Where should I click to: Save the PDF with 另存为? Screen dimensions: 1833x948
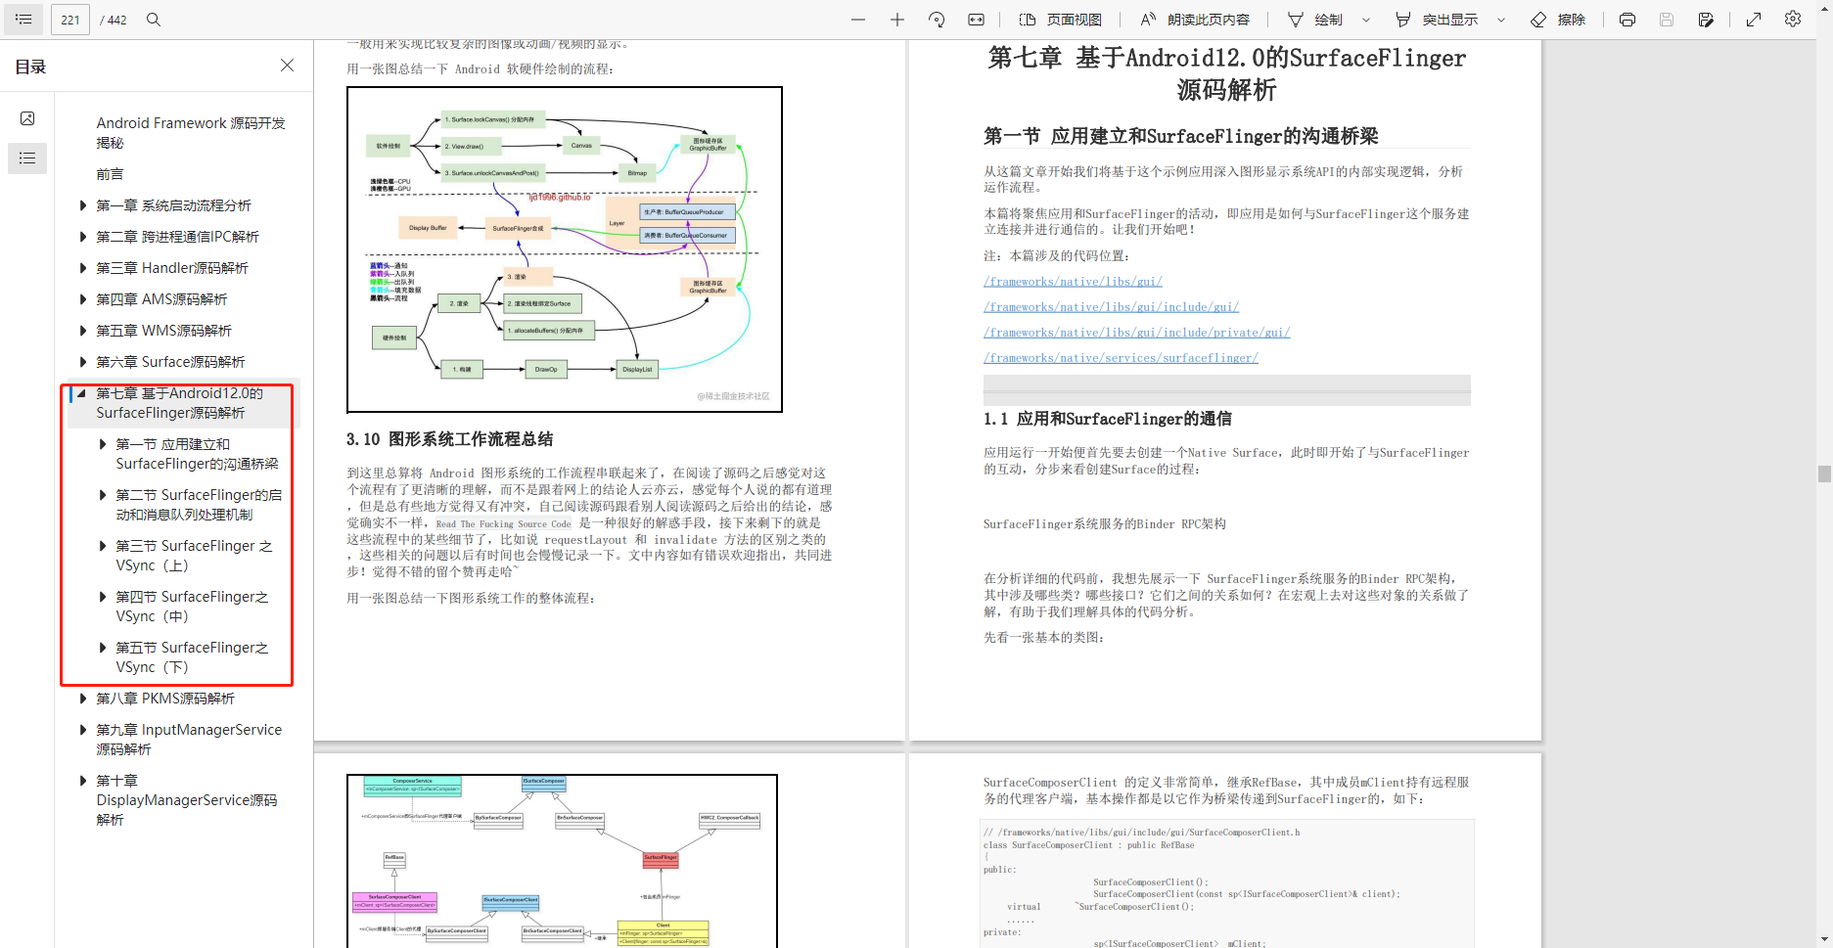[1706, 19]
